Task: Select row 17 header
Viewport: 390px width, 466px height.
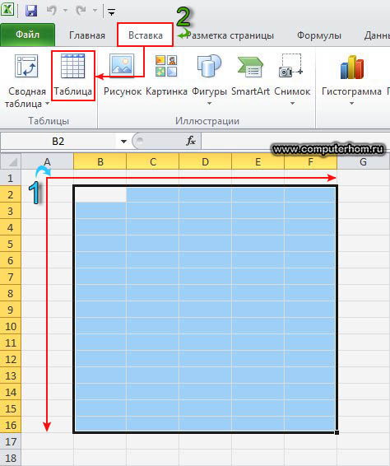Action: [x=11, y=441]
